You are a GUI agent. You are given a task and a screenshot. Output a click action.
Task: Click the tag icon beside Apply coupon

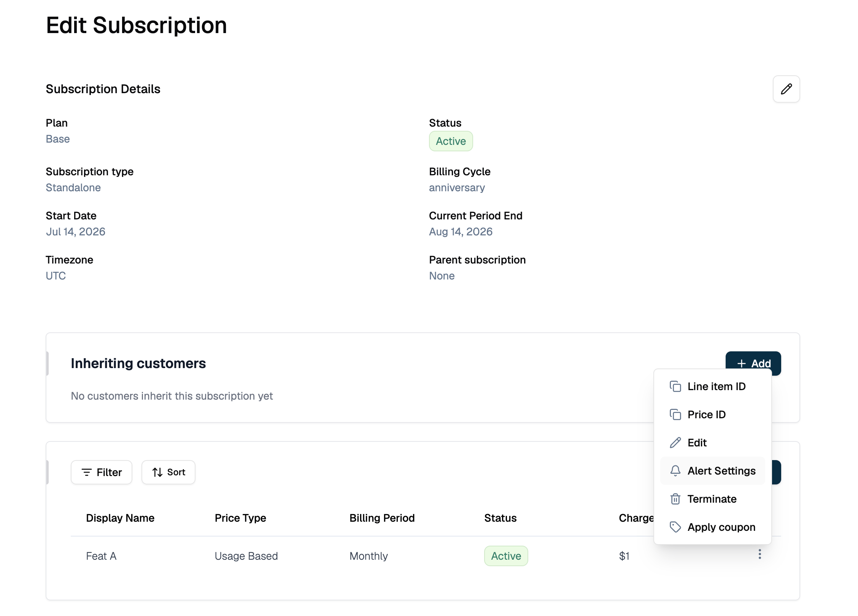[675, 527]
